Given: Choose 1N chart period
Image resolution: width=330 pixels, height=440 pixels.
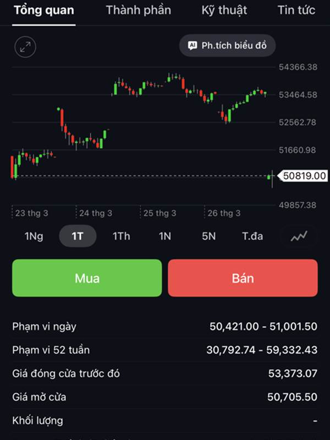Looking at the screenshot, I should [165, 236].
